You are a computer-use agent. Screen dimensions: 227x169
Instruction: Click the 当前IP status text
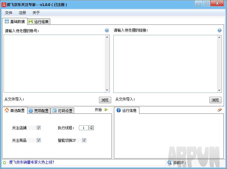[179, 163]
